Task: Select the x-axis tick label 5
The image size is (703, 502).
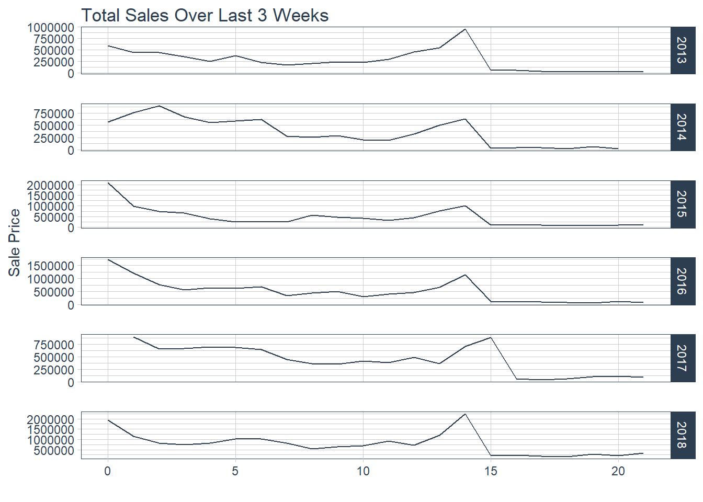Action: tap(235, 472)
